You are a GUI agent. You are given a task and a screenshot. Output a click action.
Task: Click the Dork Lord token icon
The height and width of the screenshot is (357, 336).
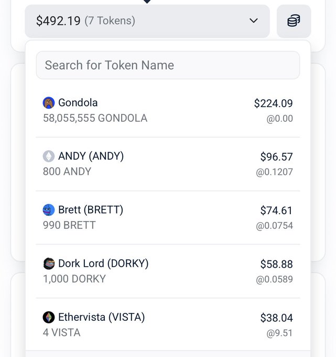pos(49,264)
